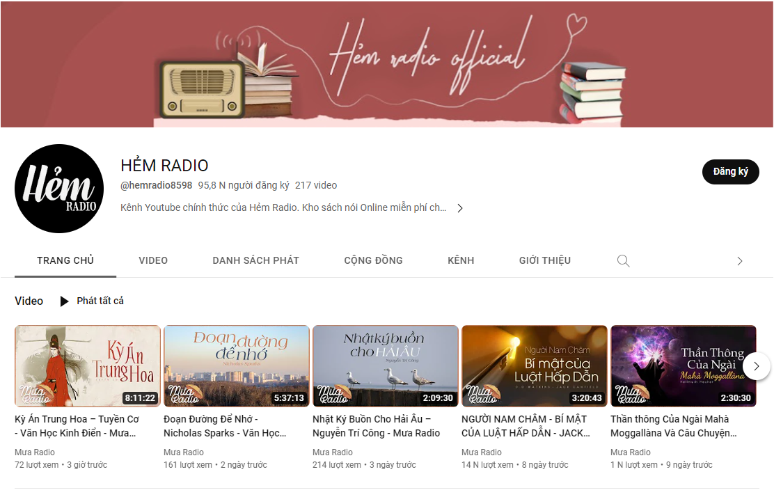The height and width of the screenshot is (497, 774).
Task: Click the Phát tất cả link
Action: pyautogui.click(x=100, y=301)
